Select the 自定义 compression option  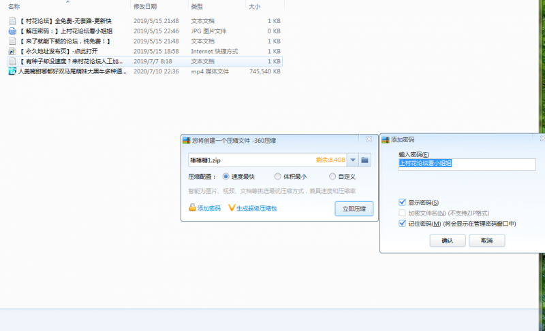click(x=332, y=177)
